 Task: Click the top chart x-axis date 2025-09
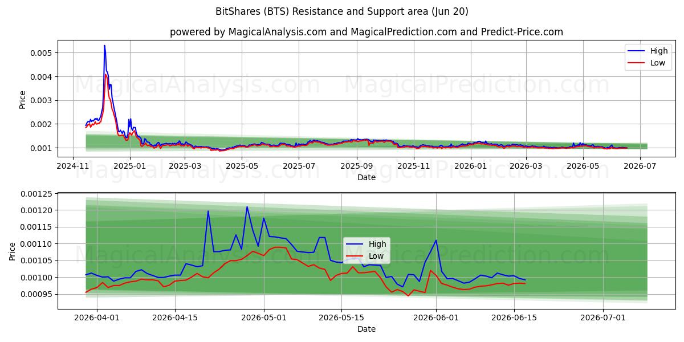pos(357,166)
